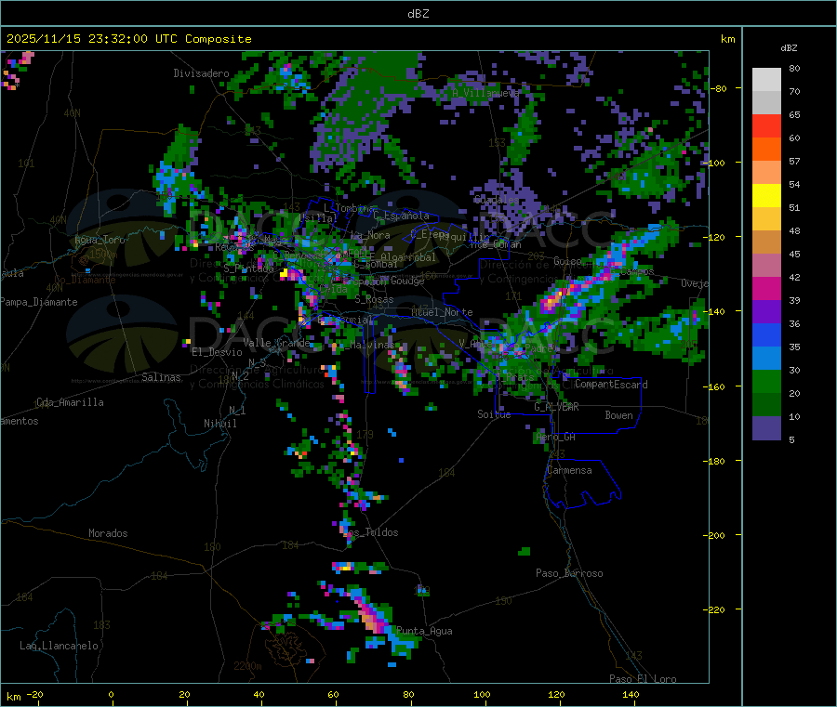Click the G_ALVEAR map label
The width and height of the screenshot is (837, 707).
[x=556, y=407]
